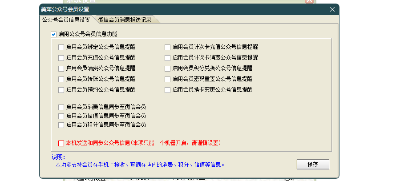Check 启用会员预约公众号信息提醒 box
This screenshot has width=412, height=181.
point(61,90)
